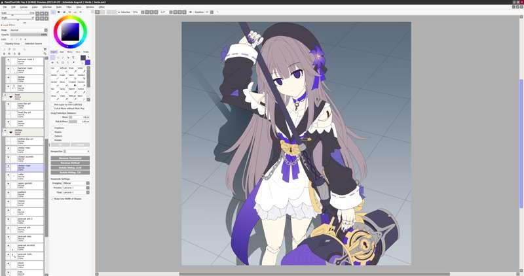Click the layer Opacity slider
The height and width of the screenshot is (276, 524).
click(29, 35)
